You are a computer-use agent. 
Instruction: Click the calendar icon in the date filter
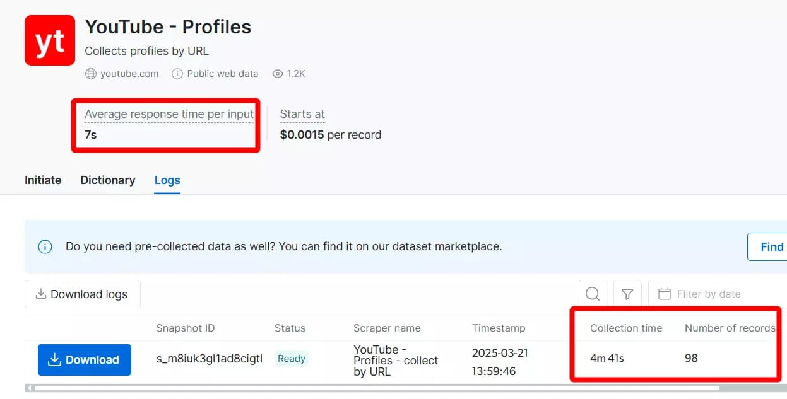point(664,294)
